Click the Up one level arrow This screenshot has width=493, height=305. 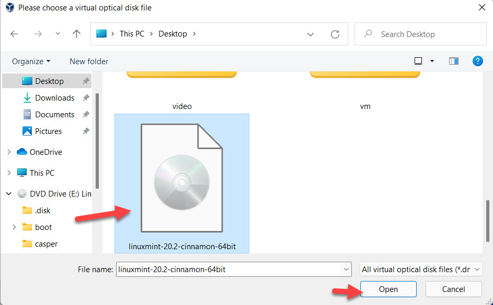[76, 34]
